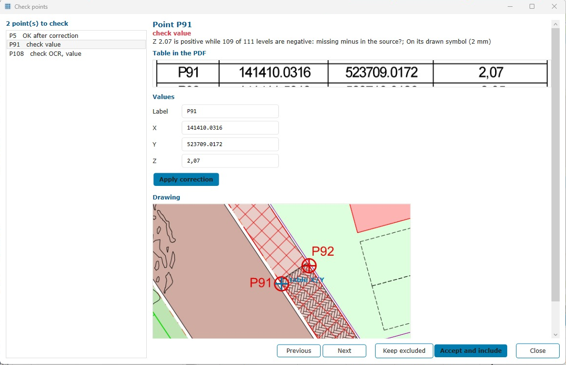The image size is (566, 365).
Task: Click the Point P91 heading
Action: (x=172, y=25)
